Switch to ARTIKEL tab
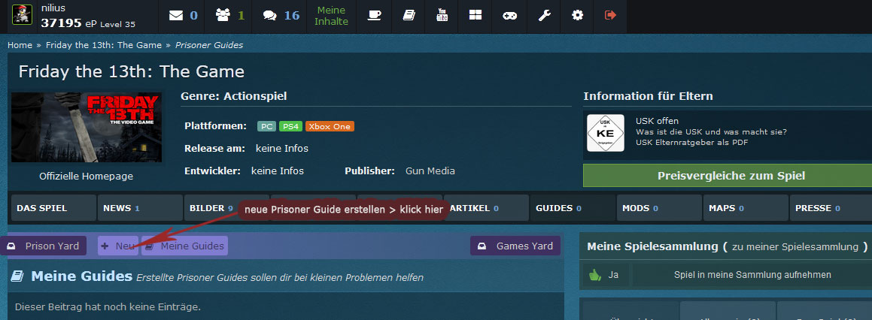 tap(486, 208)
